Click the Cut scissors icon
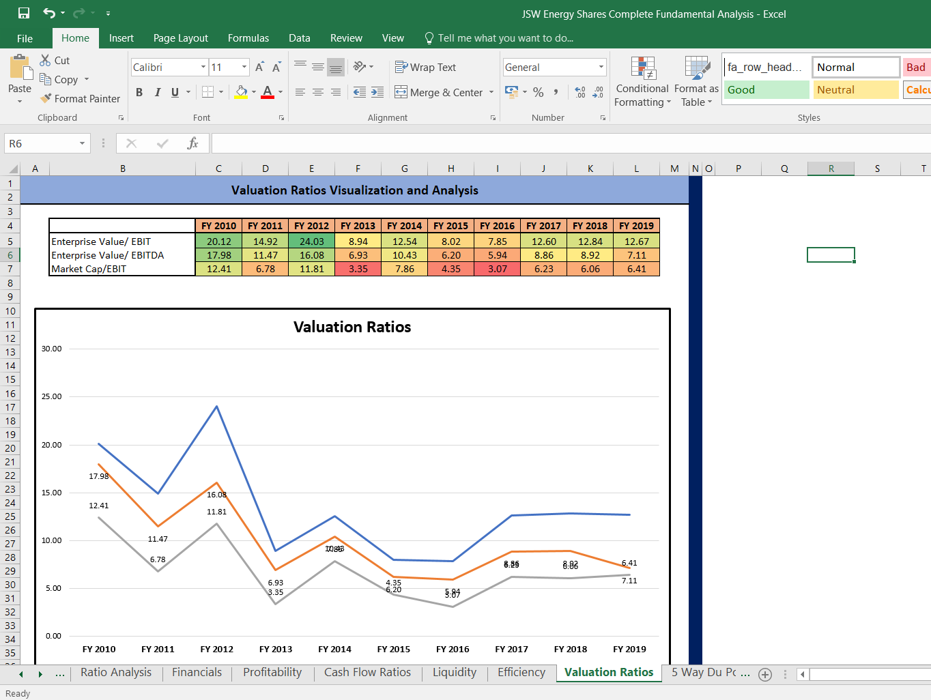This screenshot has height=700, width=931. pyautogui.click(x=46, y=60)
